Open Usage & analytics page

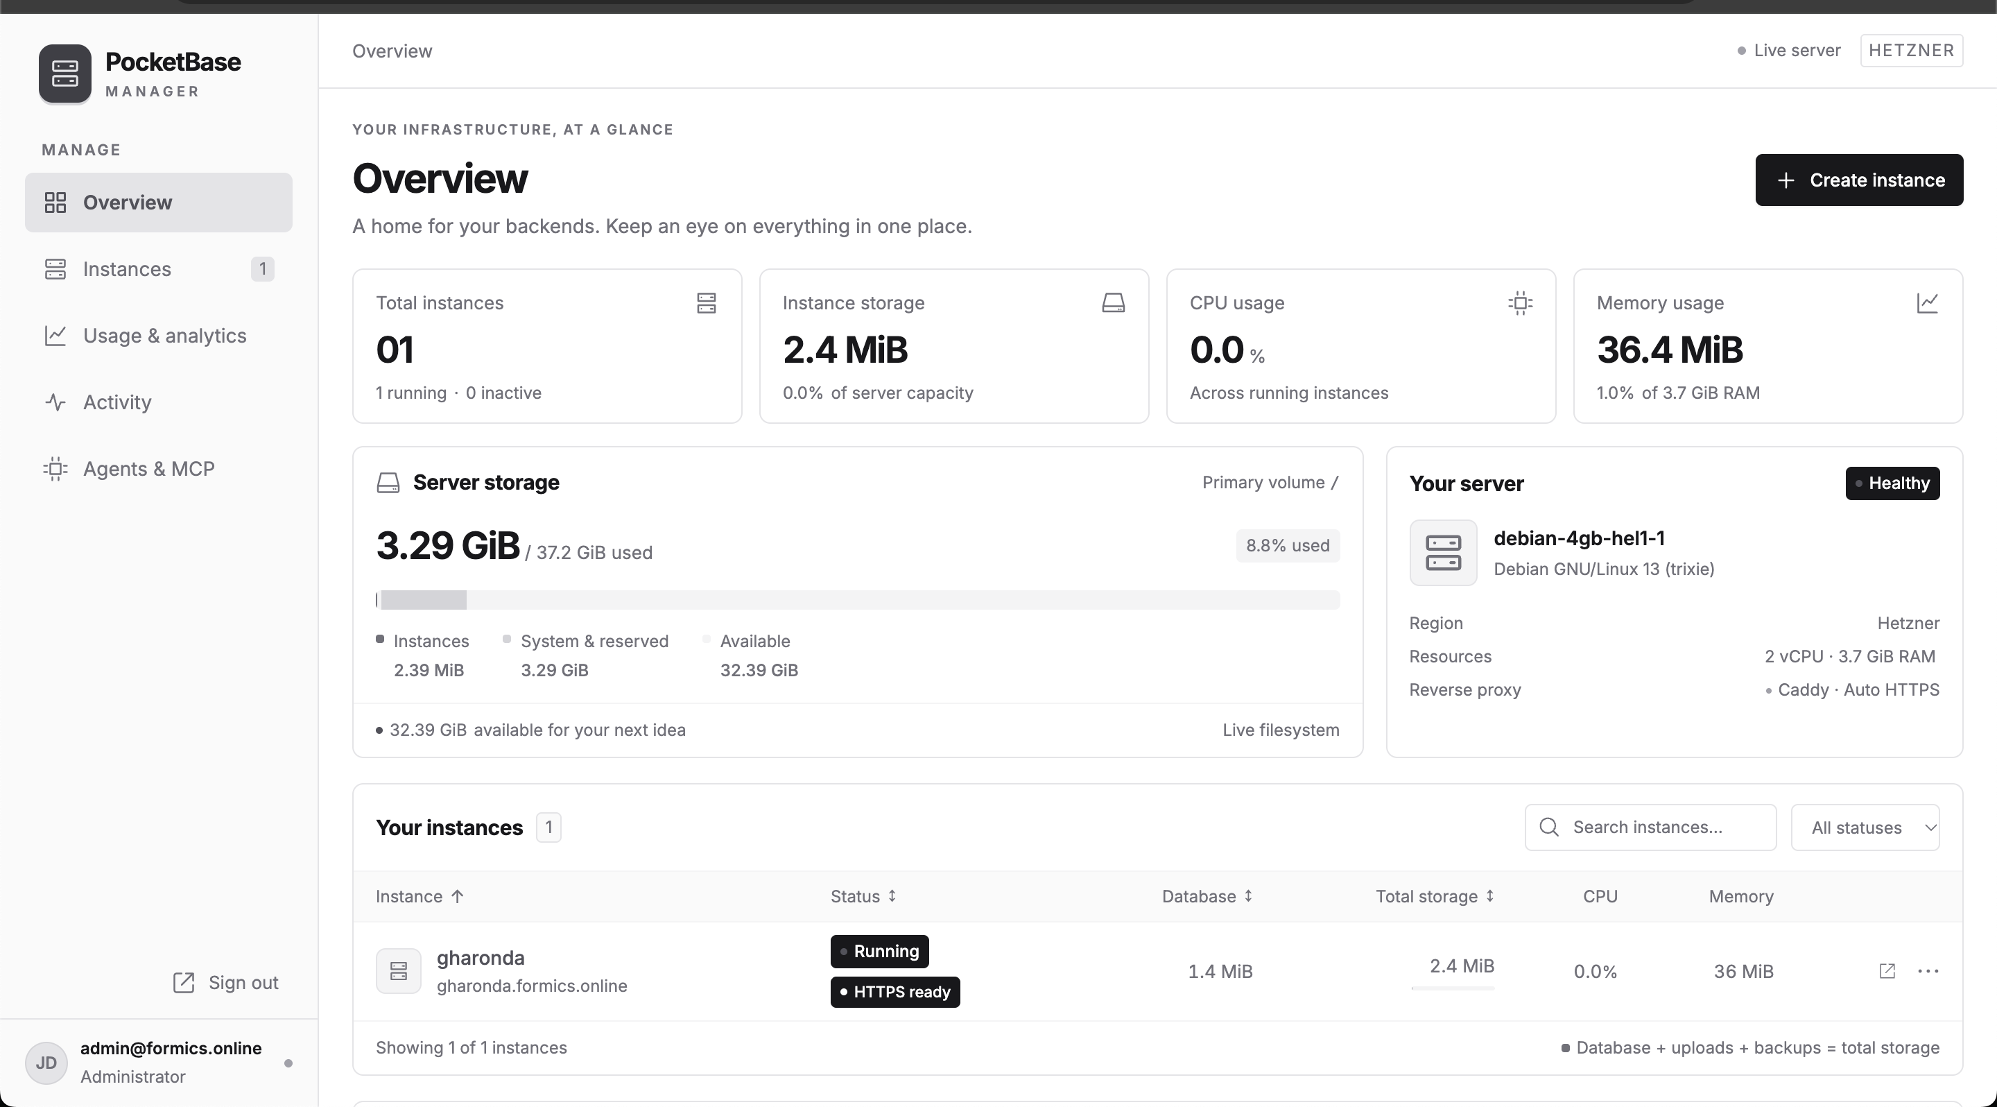[x=158, y=336]
